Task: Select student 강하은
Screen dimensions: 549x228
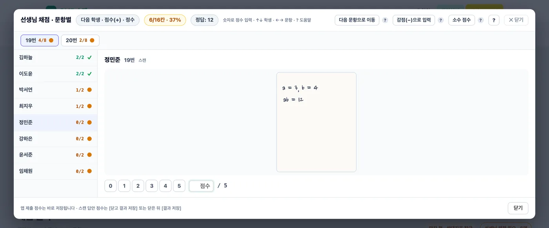Action: 55,138
